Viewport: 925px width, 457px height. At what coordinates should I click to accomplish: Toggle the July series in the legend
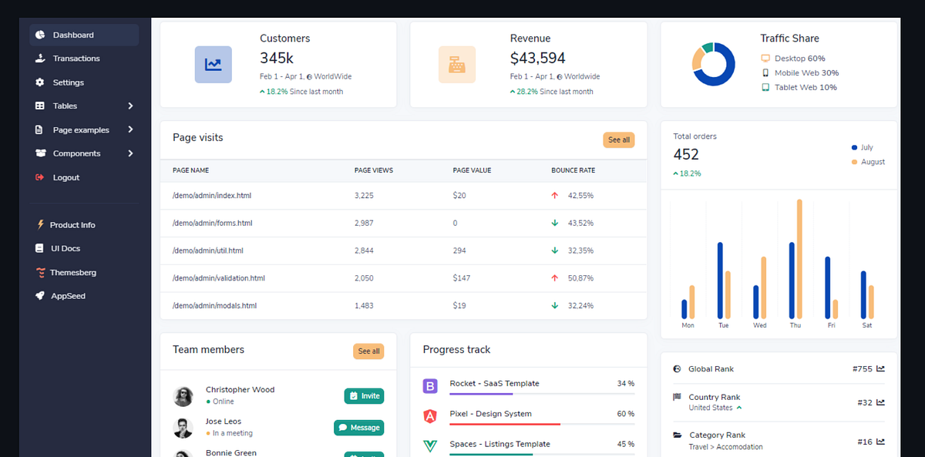[x=862, y=147]
